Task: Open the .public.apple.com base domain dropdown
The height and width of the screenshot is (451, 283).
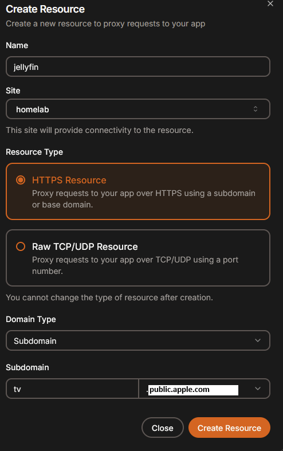Action: click(205, 389)
